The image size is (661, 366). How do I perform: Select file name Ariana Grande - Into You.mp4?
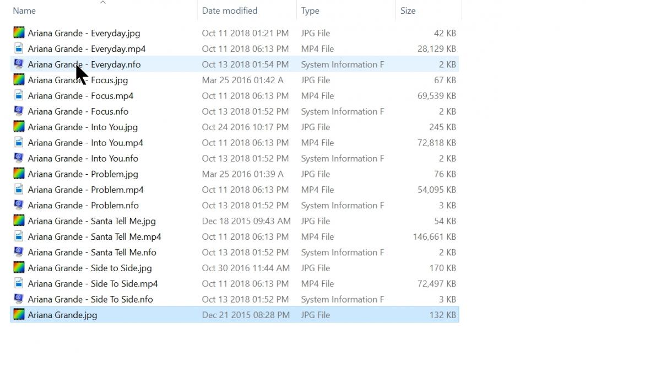(x=85, y=142)
